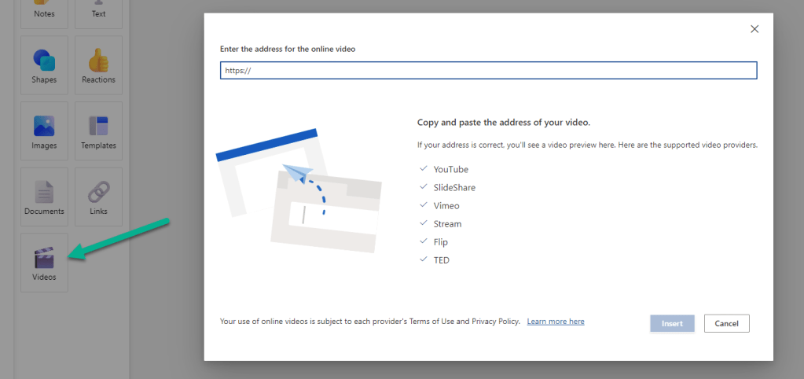Click the Flip provider entry

440,242
